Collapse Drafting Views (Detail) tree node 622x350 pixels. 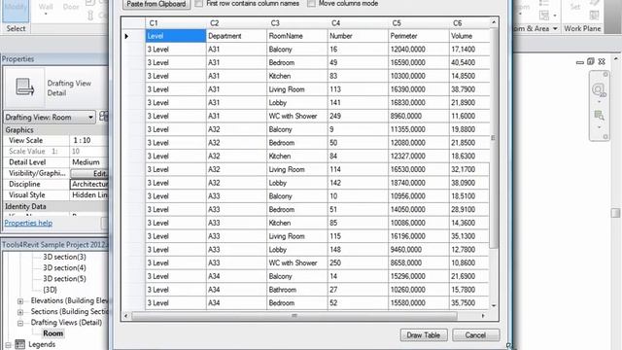pos(20,323)
